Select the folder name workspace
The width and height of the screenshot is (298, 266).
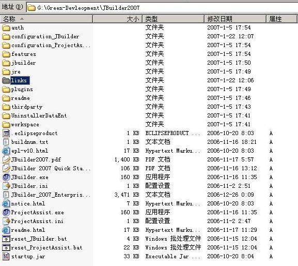click(x=25, y=125)
